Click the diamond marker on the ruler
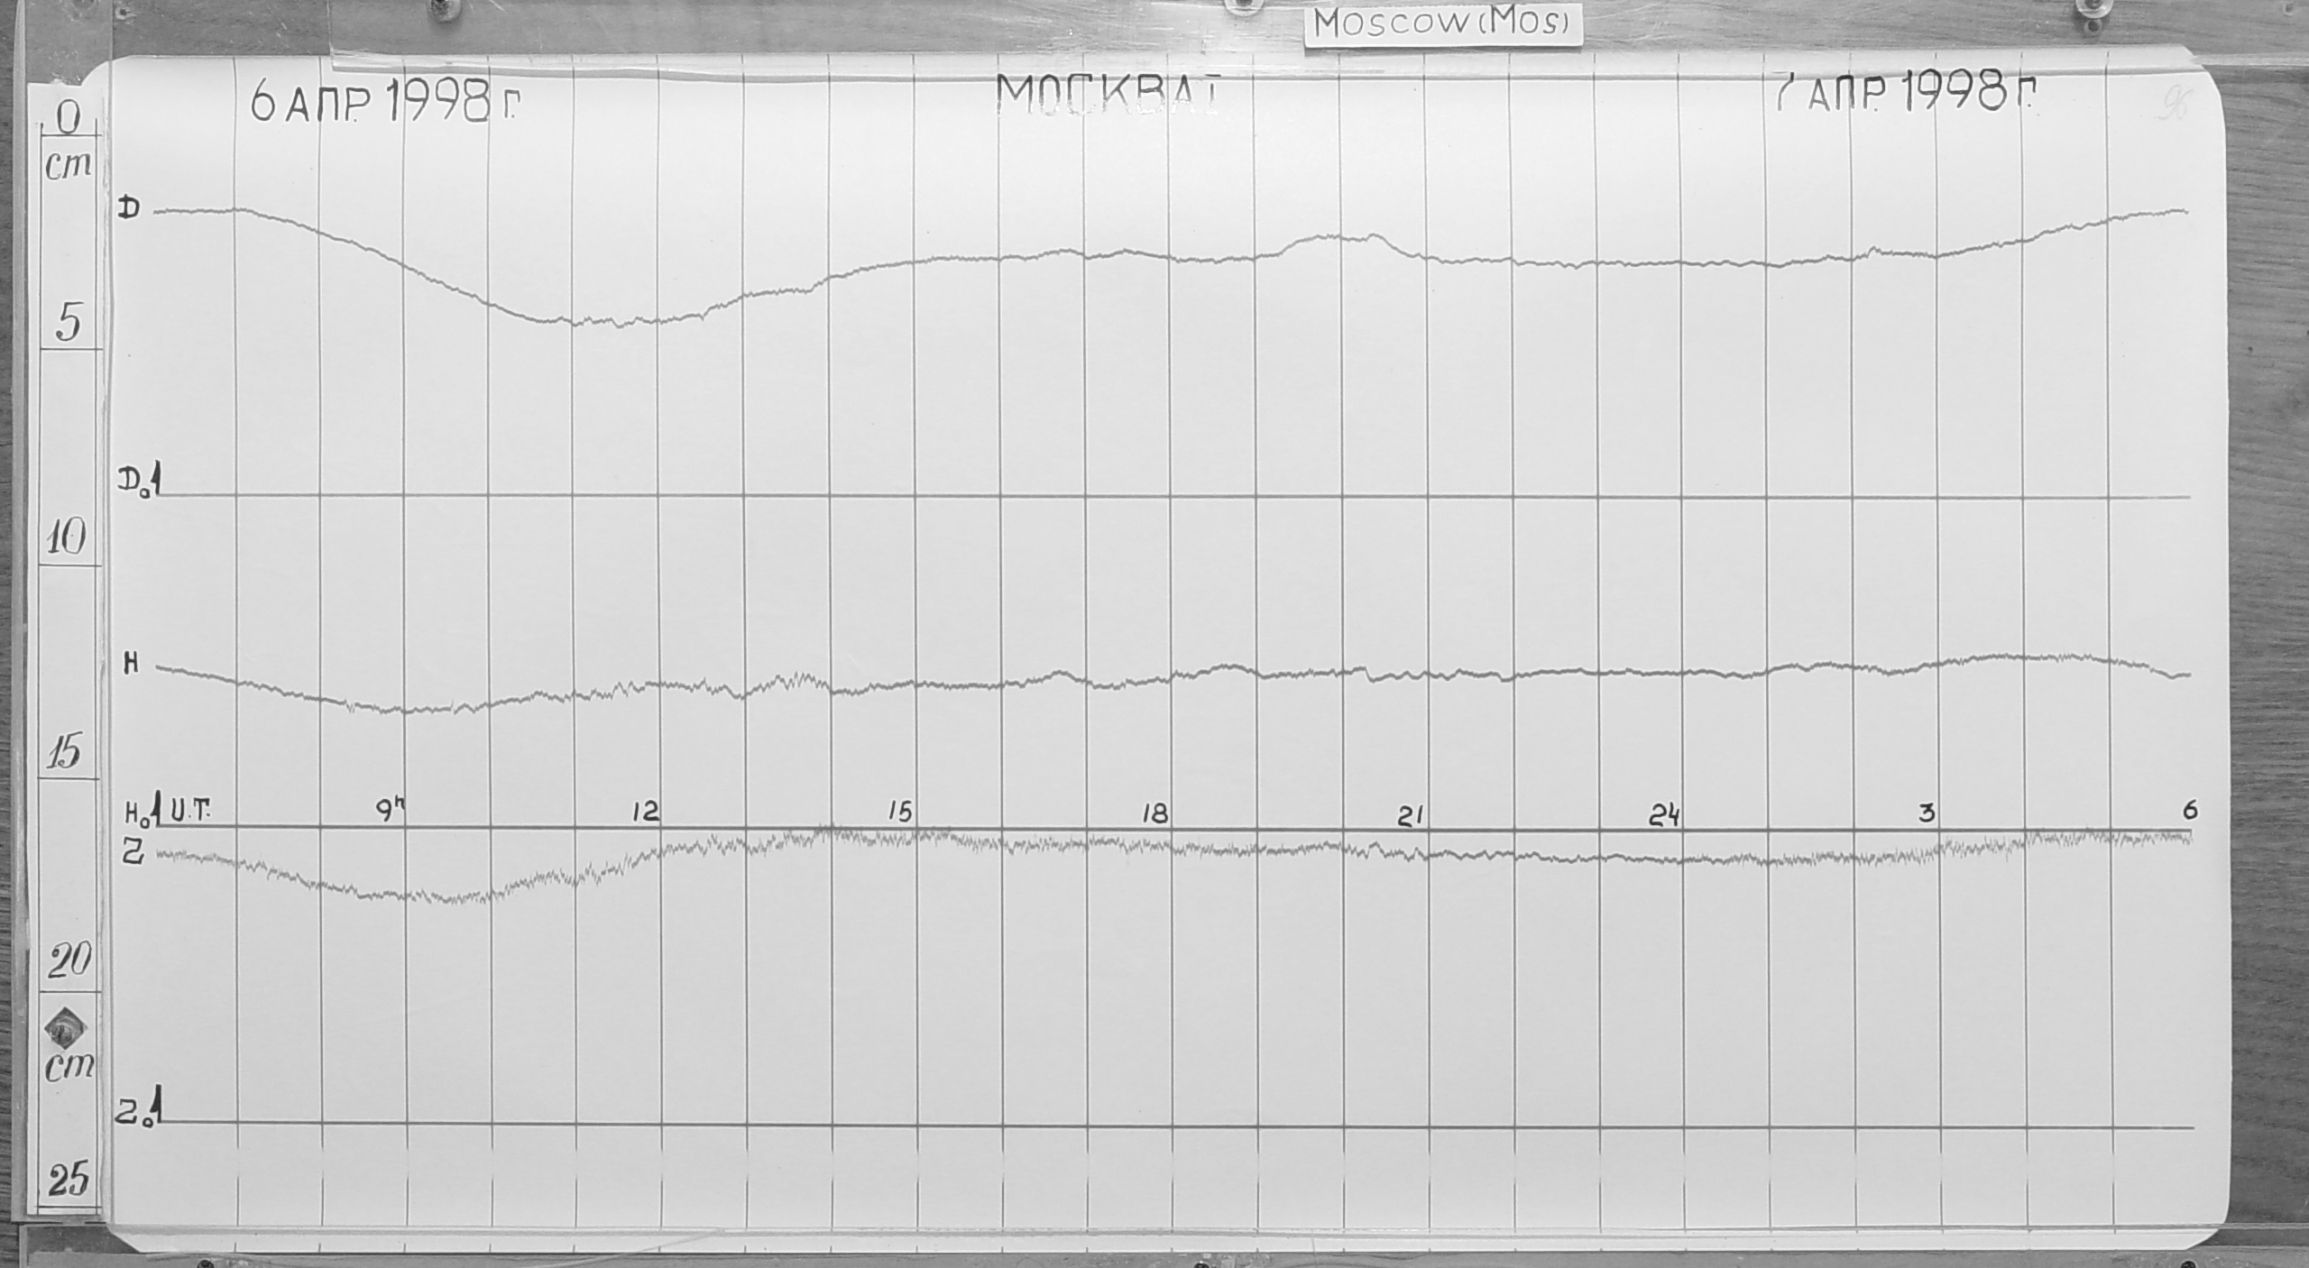The height and width of the screenshot is (1268, 2309). [x=68, y=1029]
